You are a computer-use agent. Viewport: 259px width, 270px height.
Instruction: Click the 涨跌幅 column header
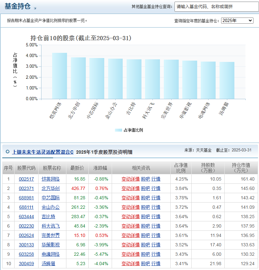100,168
